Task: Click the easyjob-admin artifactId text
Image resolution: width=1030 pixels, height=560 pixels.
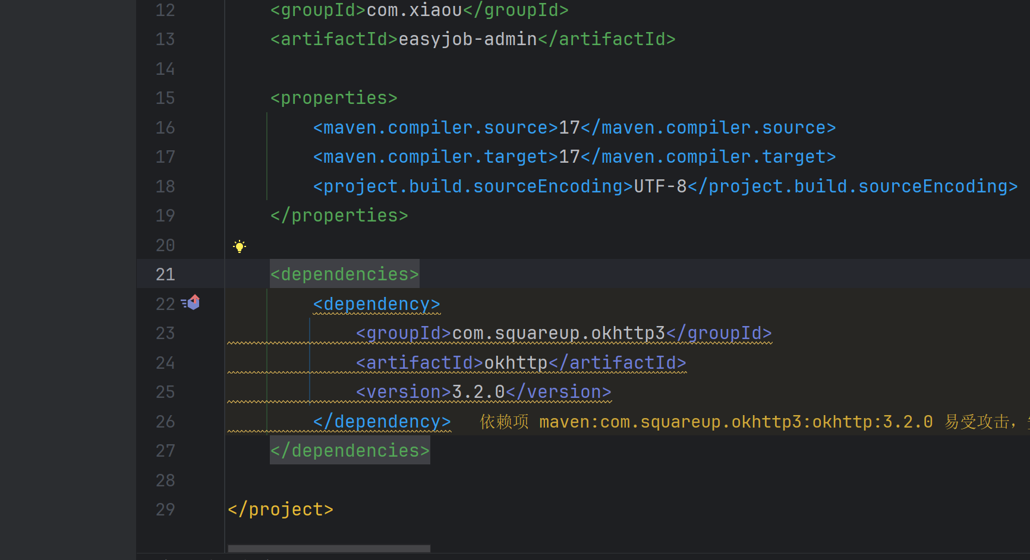Action: (x=467, y=39)
